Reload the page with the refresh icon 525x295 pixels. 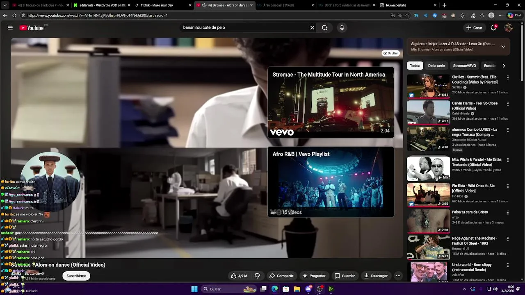(14, 15)
